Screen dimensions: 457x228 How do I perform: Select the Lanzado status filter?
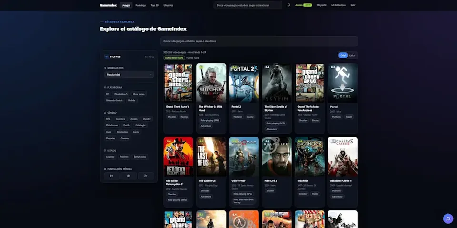point(110,157)
